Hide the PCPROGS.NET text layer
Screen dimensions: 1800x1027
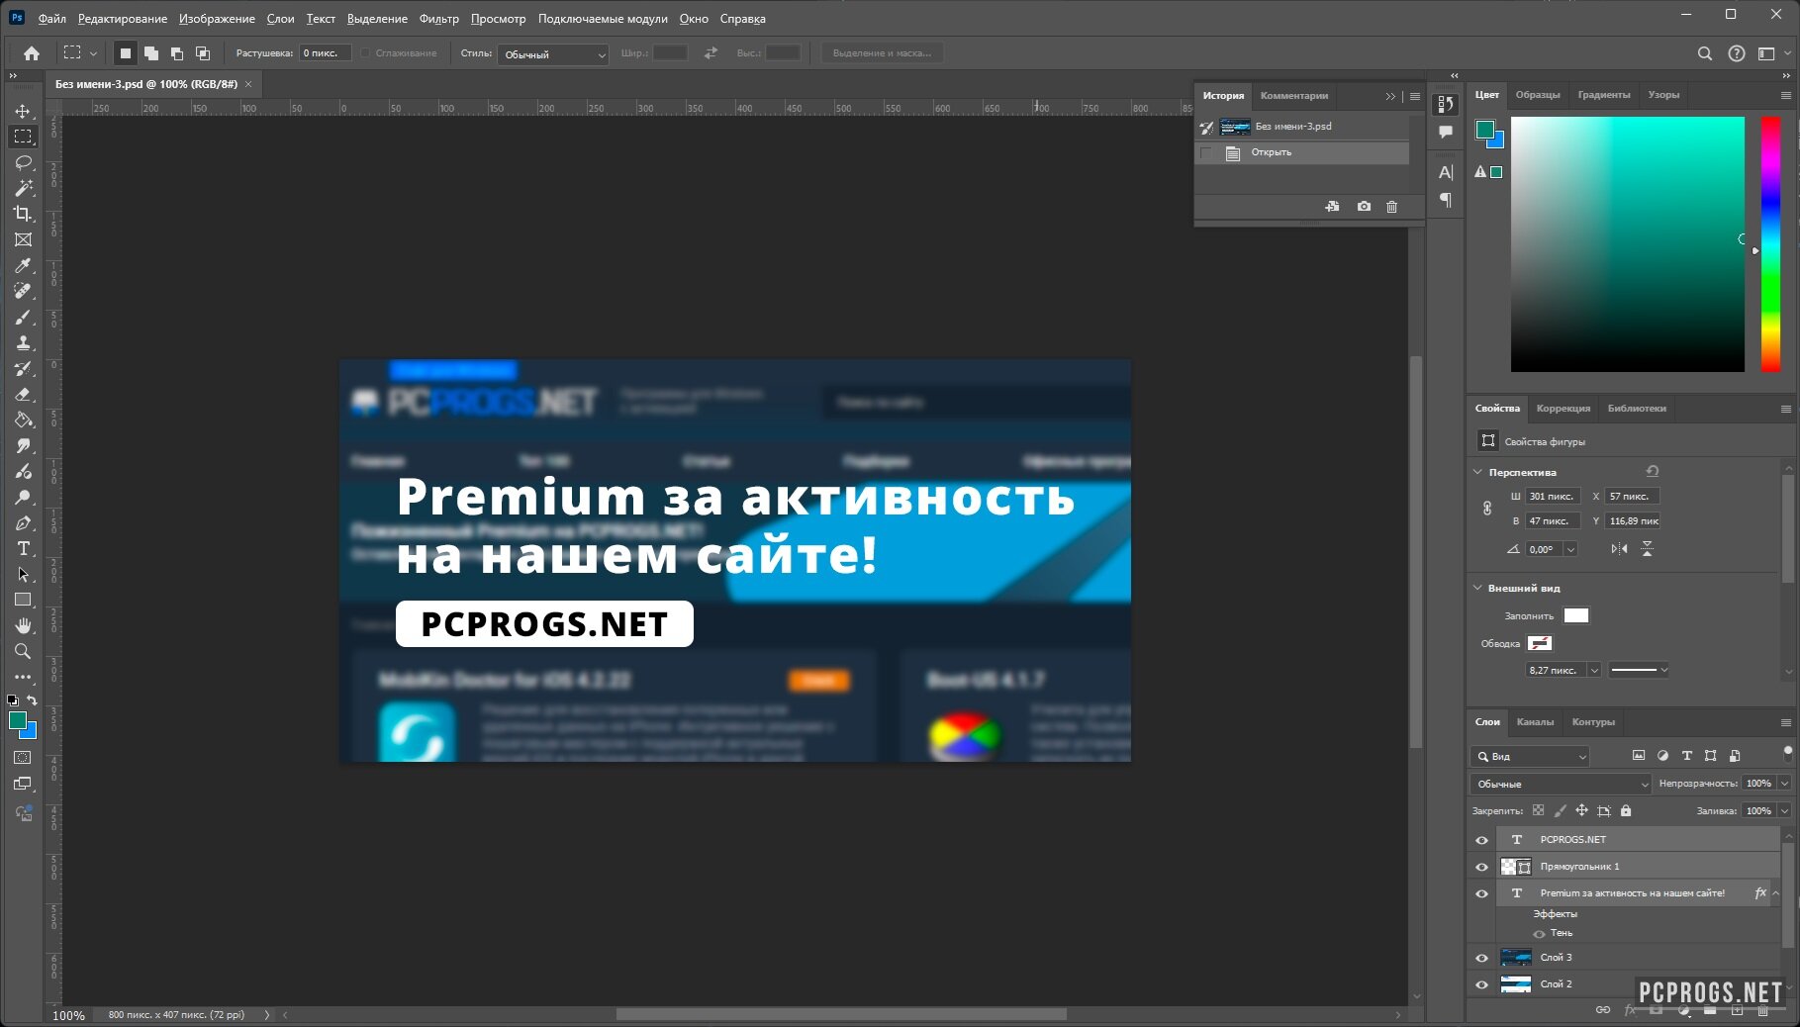1481,840
